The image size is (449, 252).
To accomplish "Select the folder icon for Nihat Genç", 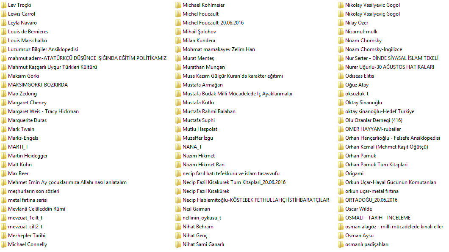I will point(178,236).
